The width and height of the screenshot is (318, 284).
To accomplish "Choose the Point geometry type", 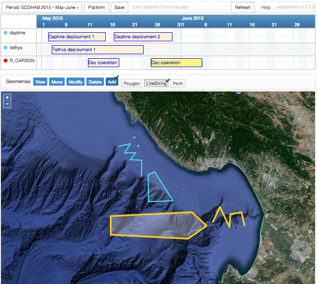I will pyautogui.click(x=178, y=83).
